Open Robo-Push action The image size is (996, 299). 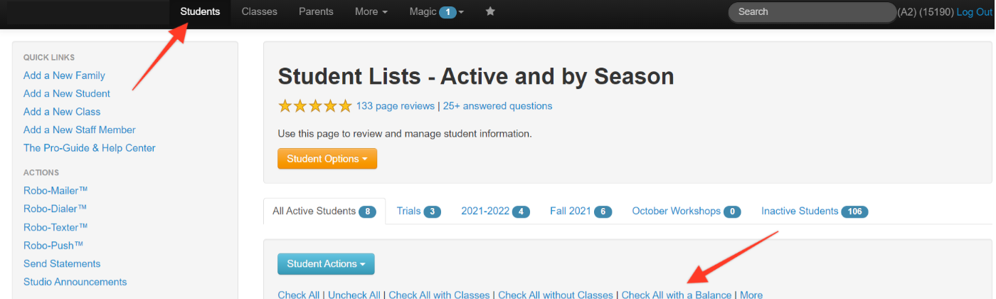(53, 245)
